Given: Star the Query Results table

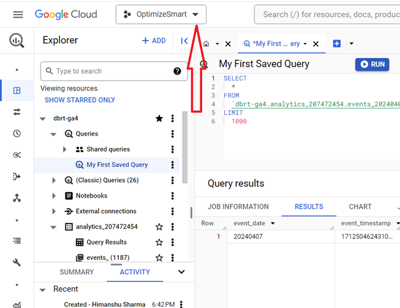Looking at the screenshot, I should pyautogui.click(x=159, y=242).
